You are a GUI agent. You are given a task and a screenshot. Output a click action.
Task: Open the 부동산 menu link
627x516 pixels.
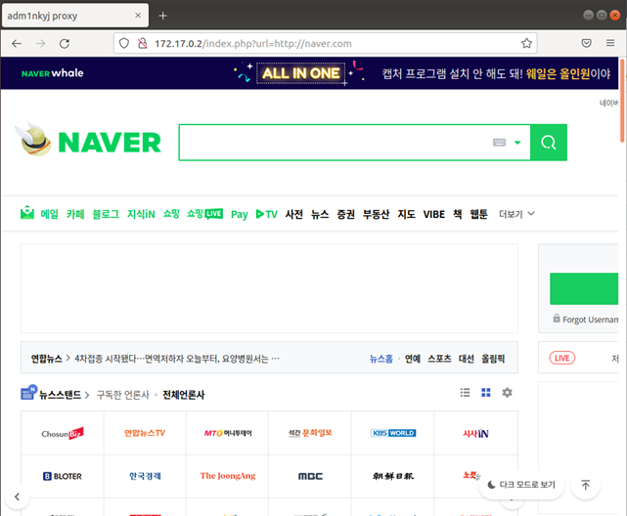click(x=376, y=214)
